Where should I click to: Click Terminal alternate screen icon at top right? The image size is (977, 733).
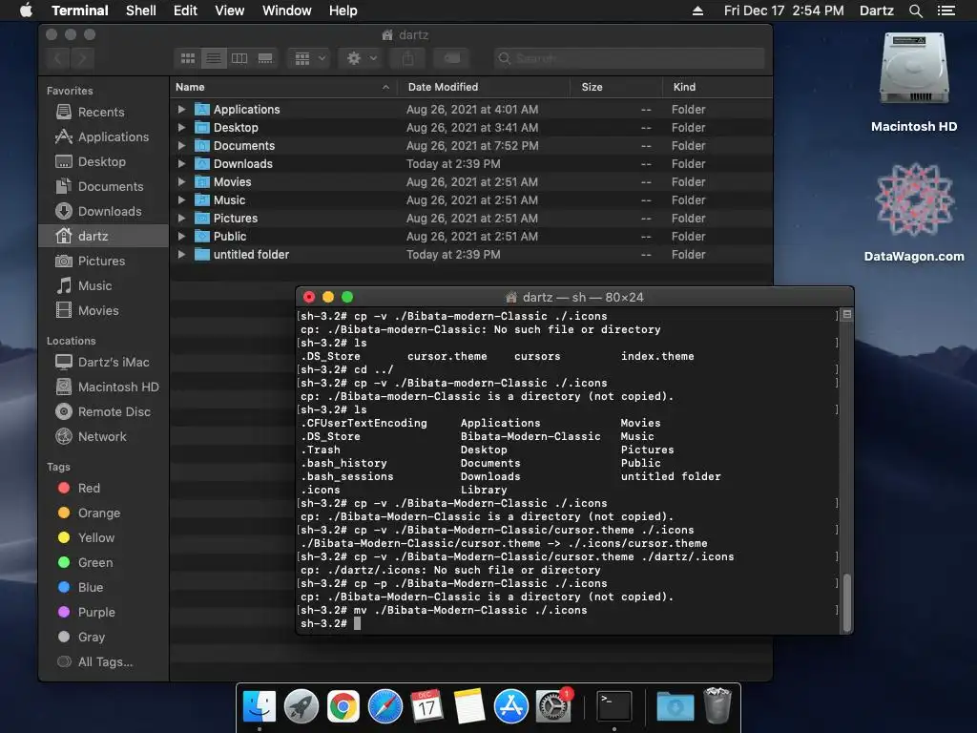847,315
